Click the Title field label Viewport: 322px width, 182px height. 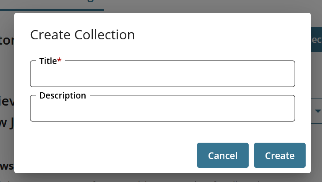48,61
